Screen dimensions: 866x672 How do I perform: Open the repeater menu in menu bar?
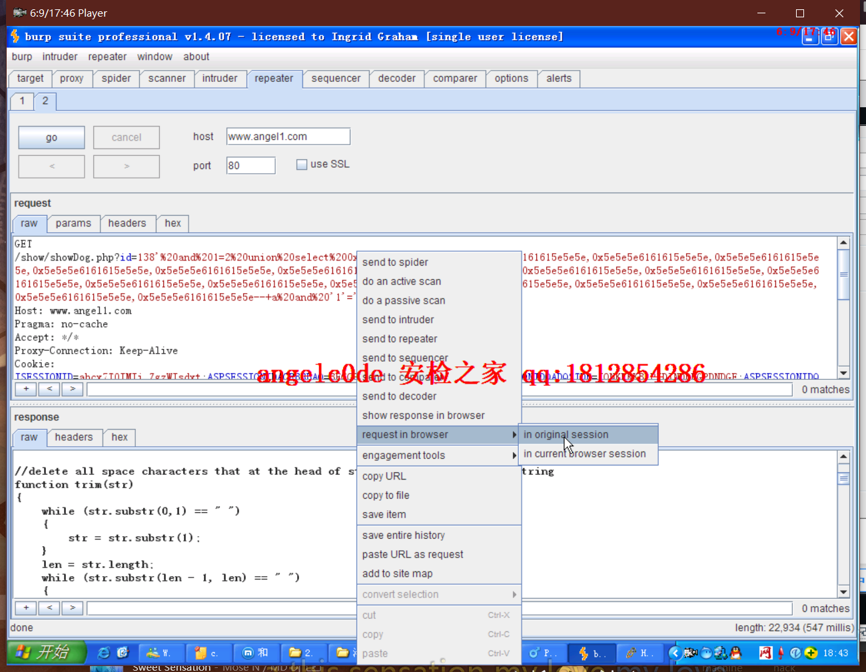coord(107,57)
